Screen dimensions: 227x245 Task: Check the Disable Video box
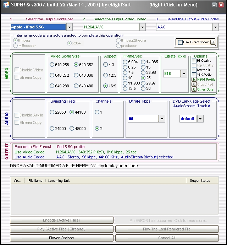point(17,70)
